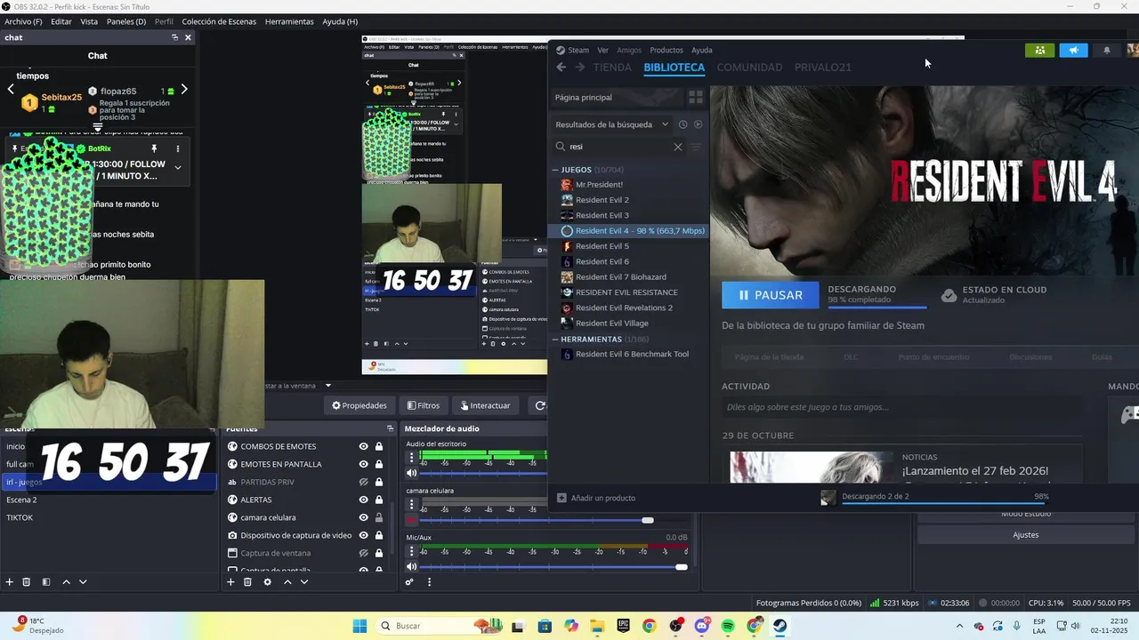Open chat message three-dot menu

click(178, 148)
